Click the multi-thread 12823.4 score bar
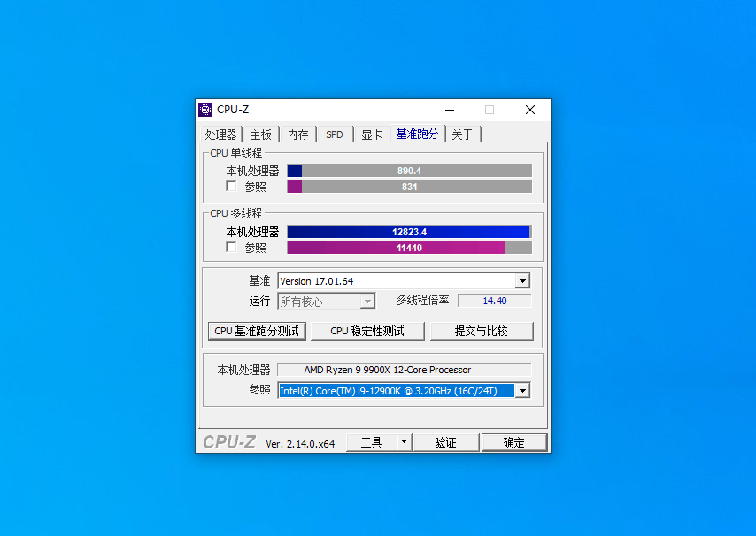 [x=409, y=232]
